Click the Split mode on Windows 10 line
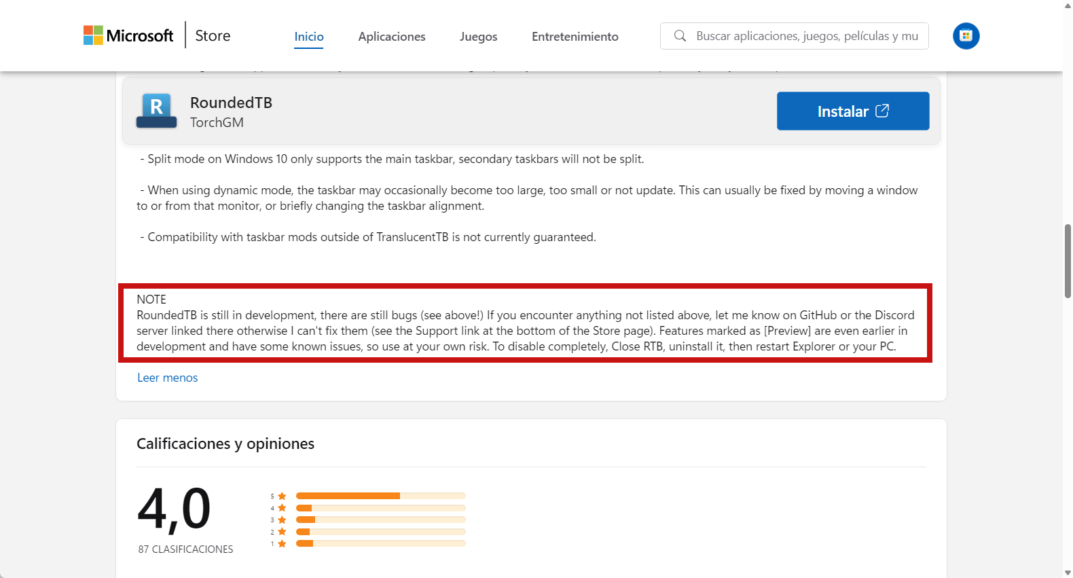Viewport: 1073px width, 578px height. (392, 159)
